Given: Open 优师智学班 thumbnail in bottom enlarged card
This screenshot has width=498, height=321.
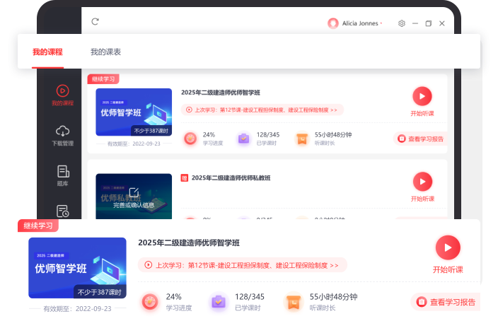Looking at the screenshot, I should pyautogui.click(x=77, y=267).
